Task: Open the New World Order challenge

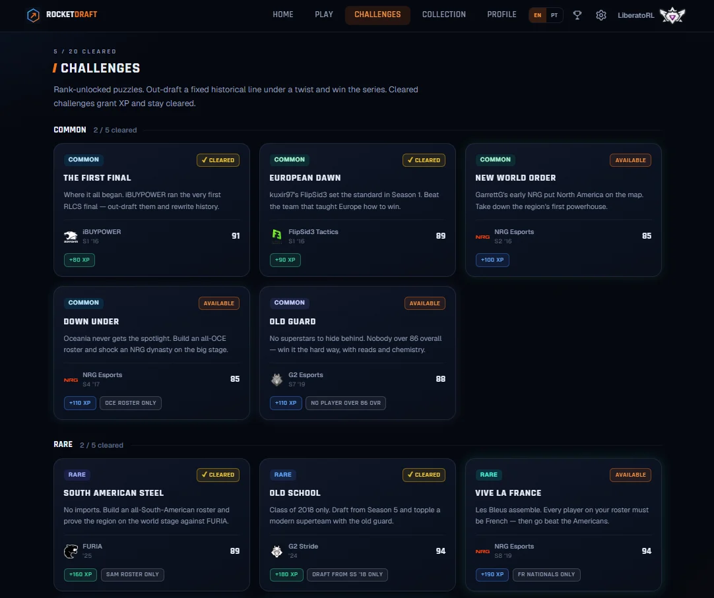Action: pyautogui.click(x=564, y=210)
